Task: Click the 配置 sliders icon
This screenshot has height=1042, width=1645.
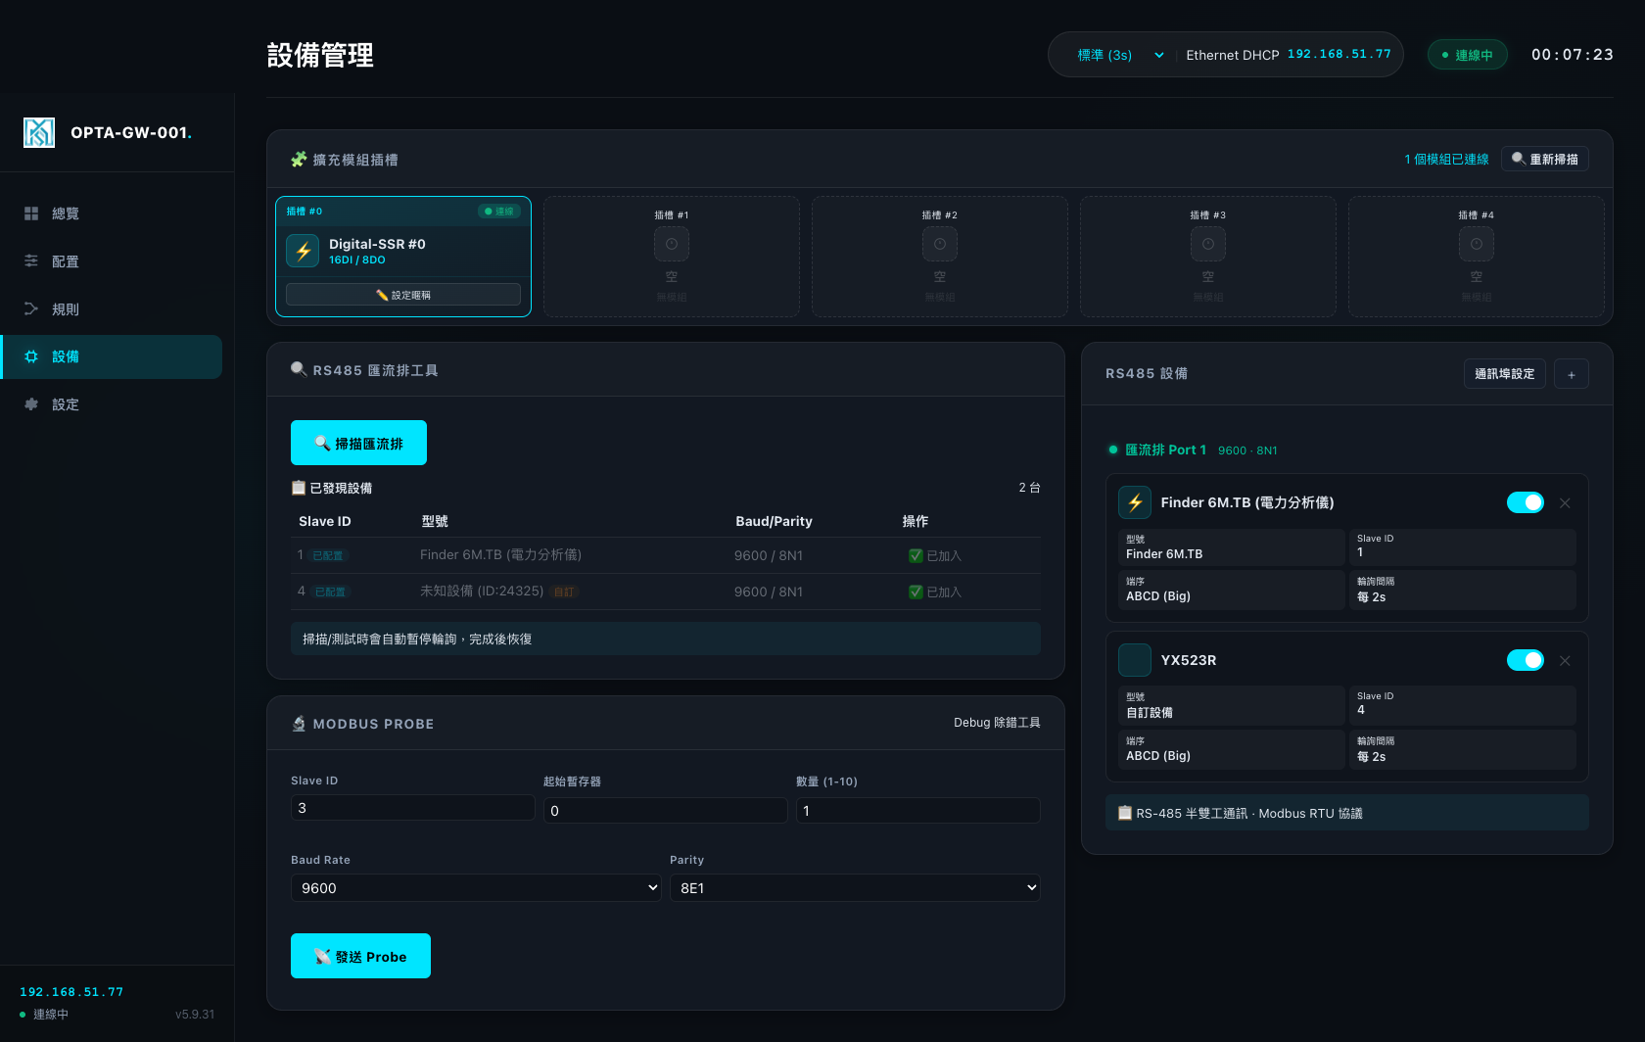Action: click(31, 261)
